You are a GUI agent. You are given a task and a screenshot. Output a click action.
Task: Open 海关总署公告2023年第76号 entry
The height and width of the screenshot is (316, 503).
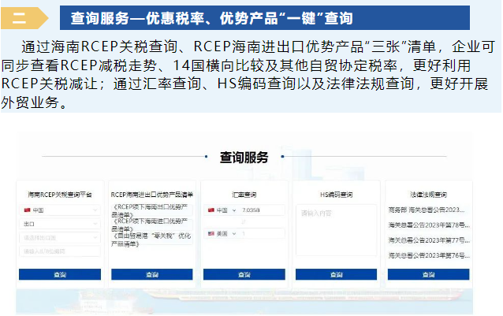coord(428,255)
